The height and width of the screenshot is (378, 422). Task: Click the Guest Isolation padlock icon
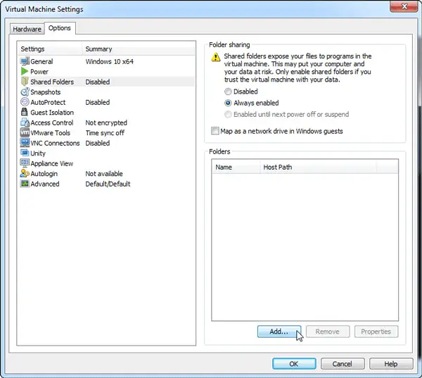pyautogui.click(x=25, y=112)
